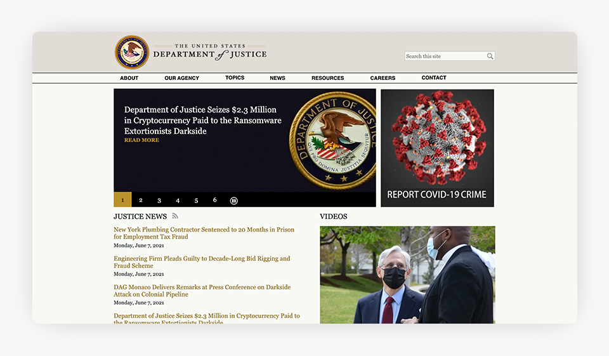The width and height of the screenshot is (609, 356).
Task: Read the Engineering Firm Pleads Guilty story
Action: 202,262
